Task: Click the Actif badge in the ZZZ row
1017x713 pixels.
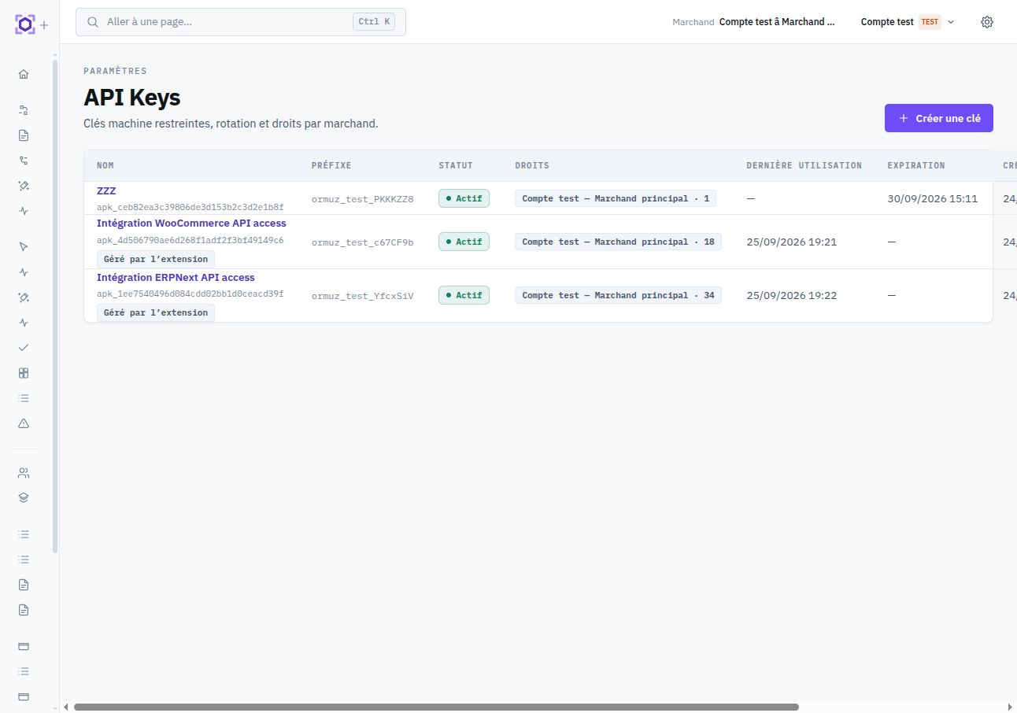Action: pos(464,198)
